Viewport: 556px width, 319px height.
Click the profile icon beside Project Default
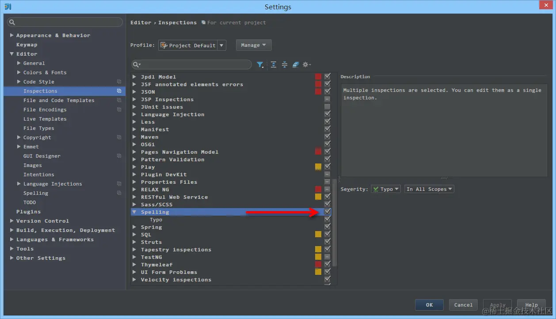coord(163,45)
